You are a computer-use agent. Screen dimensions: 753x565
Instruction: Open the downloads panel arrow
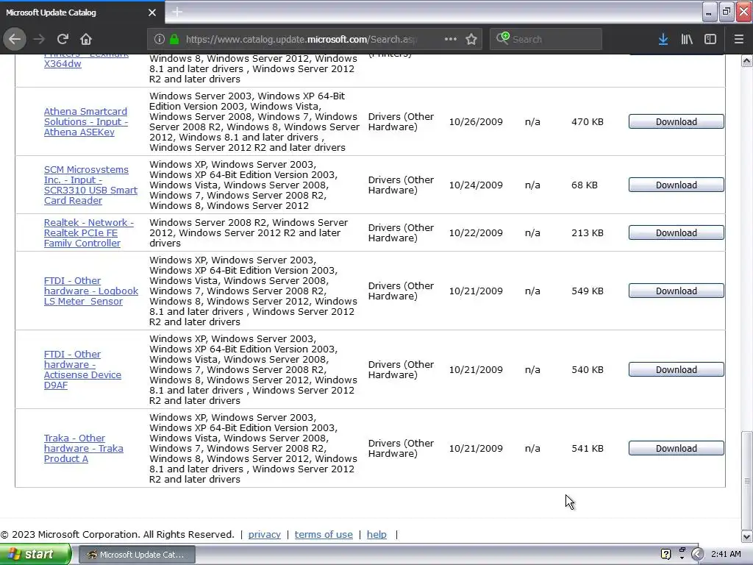coord(663,39)
